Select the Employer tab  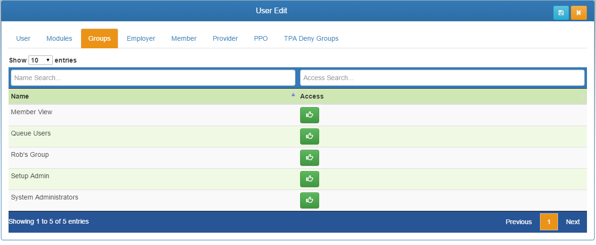[x=141, y=38]
